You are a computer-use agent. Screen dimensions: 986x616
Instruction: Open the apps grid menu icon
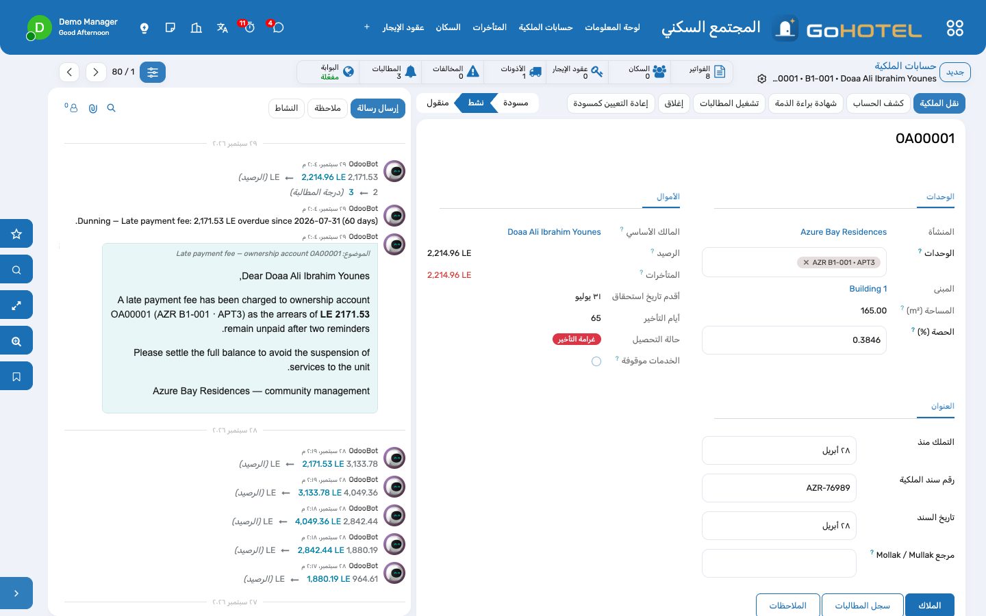coord(955,28)
